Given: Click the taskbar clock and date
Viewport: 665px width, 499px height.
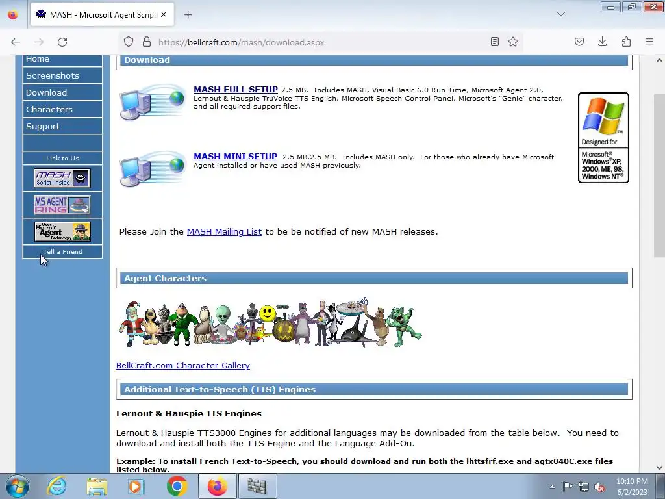Looking at the screenshot, I should [632, 487].
